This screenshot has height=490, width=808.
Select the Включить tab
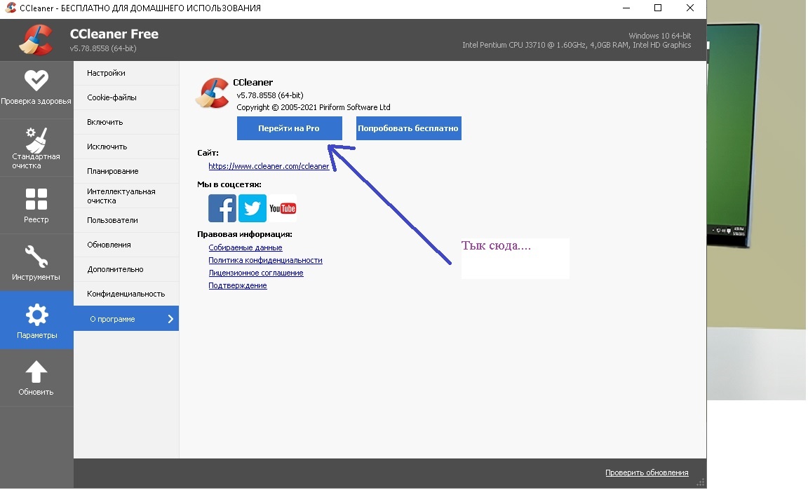[126, 122]
